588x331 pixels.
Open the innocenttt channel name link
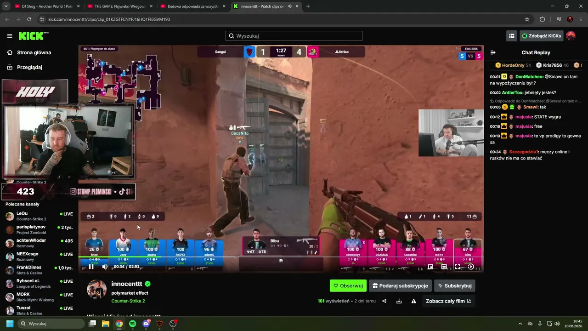point(127,284)
